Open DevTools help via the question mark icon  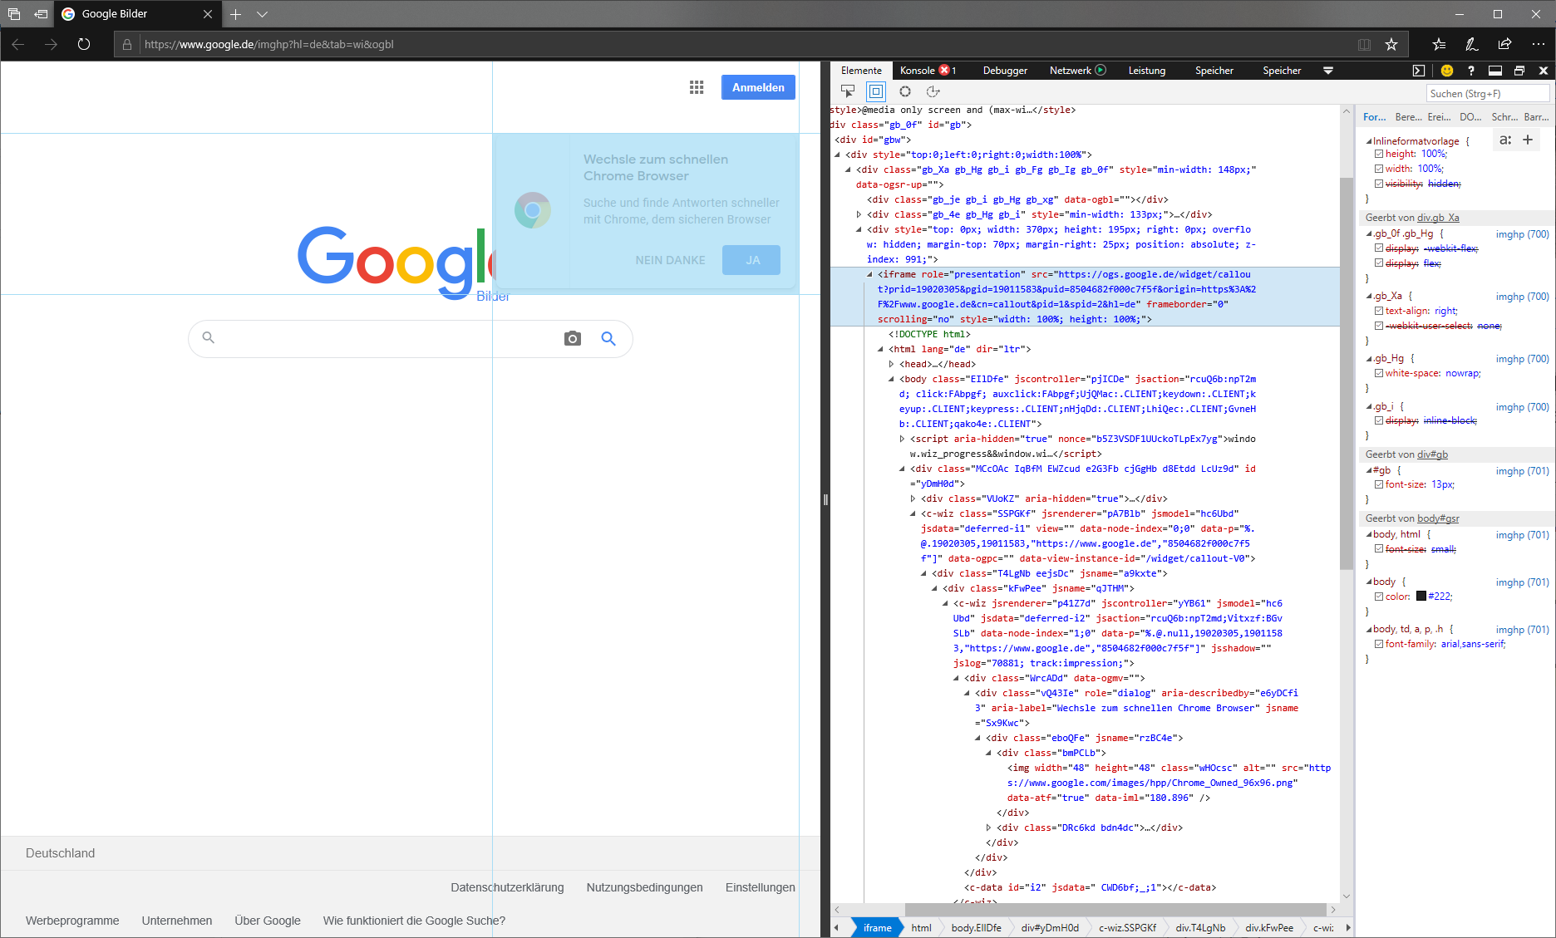[1470, 71]
